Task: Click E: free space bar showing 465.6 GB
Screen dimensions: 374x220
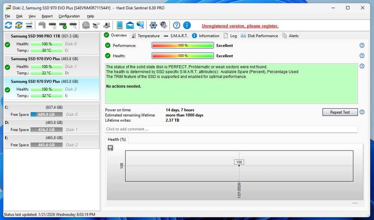Action: 46,145
